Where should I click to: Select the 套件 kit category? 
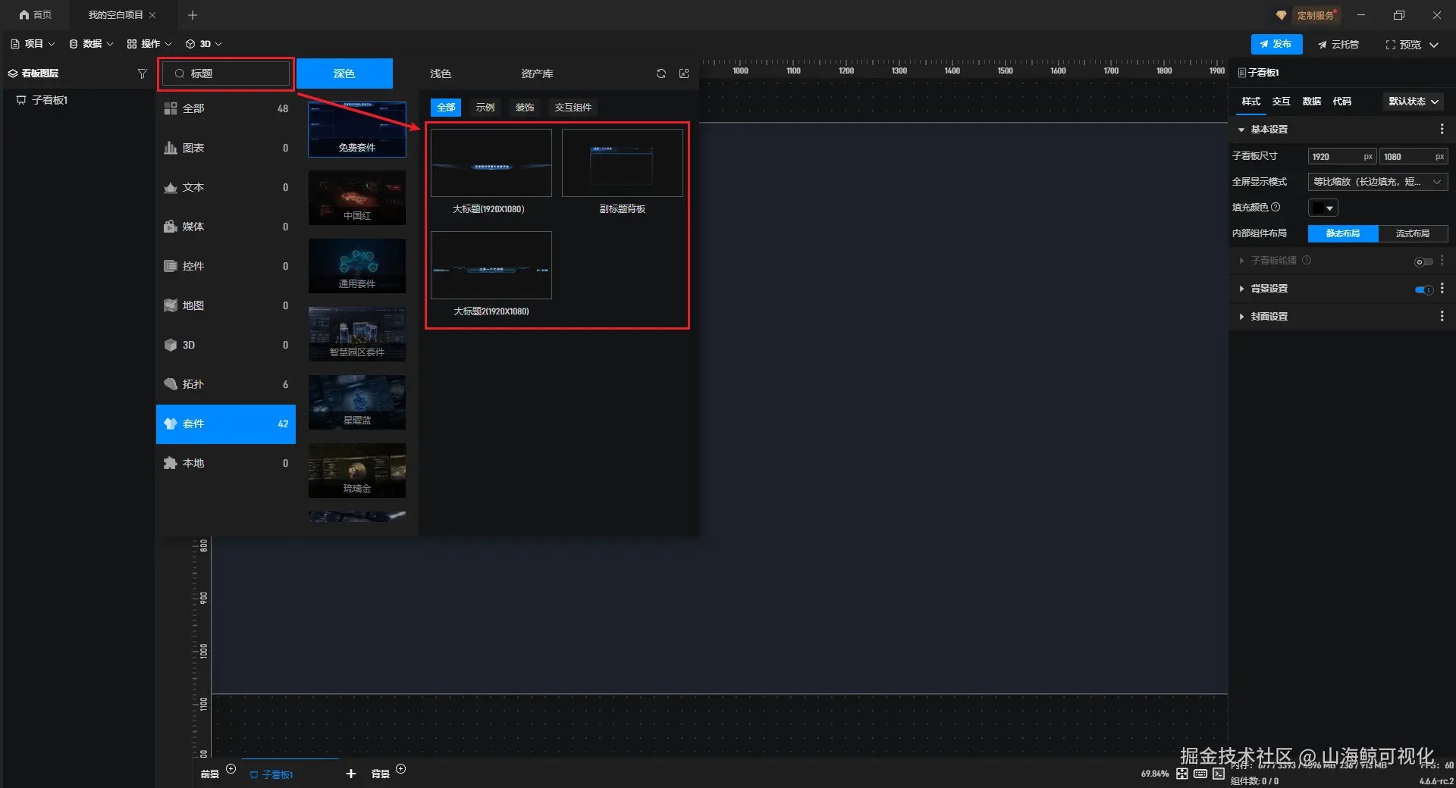click(226, 424)
